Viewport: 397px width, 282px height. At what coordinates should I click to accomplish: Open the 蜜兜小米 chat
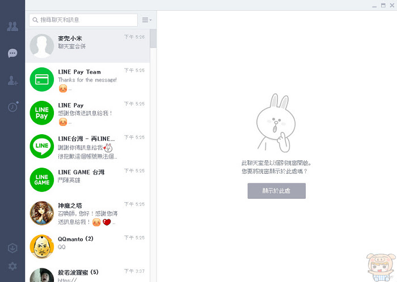[x=87, y=46]
